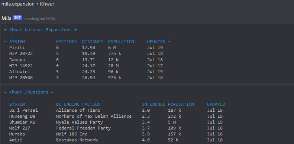Screen dimensions: 294x144
Task: Click the Bhumian Ku system name
Action: coord(22,122)
